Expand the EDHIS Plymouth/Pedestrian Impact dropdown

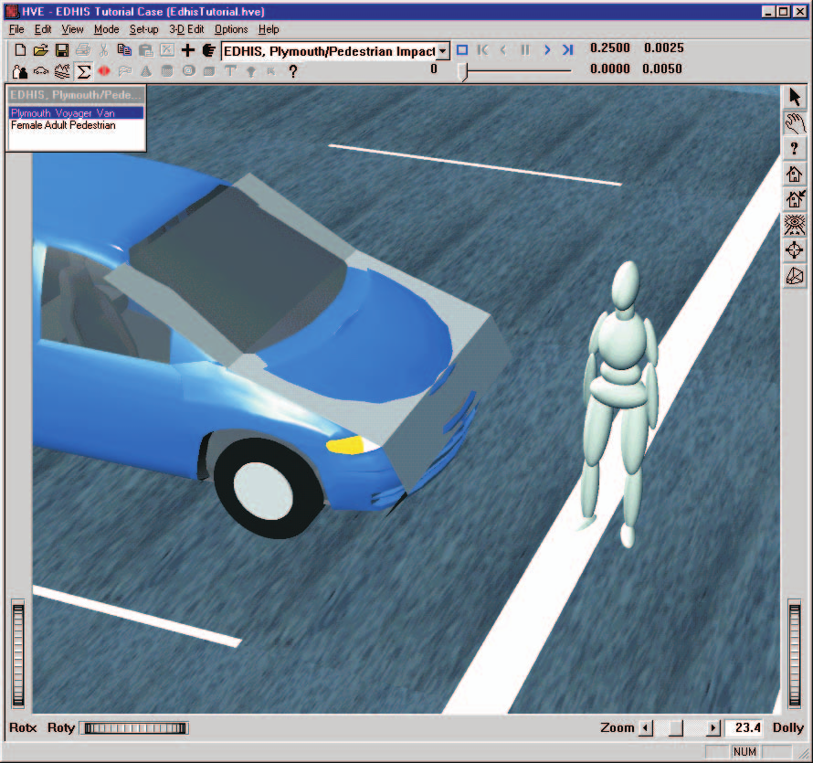442,51
